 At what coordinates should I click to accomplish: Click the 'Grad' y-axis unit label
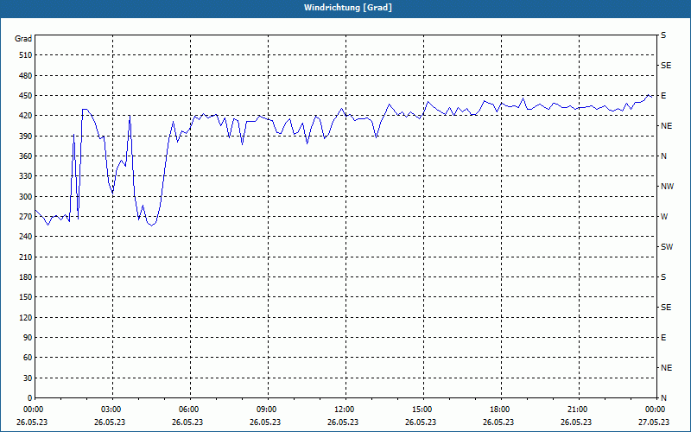(x=23, y=39)
